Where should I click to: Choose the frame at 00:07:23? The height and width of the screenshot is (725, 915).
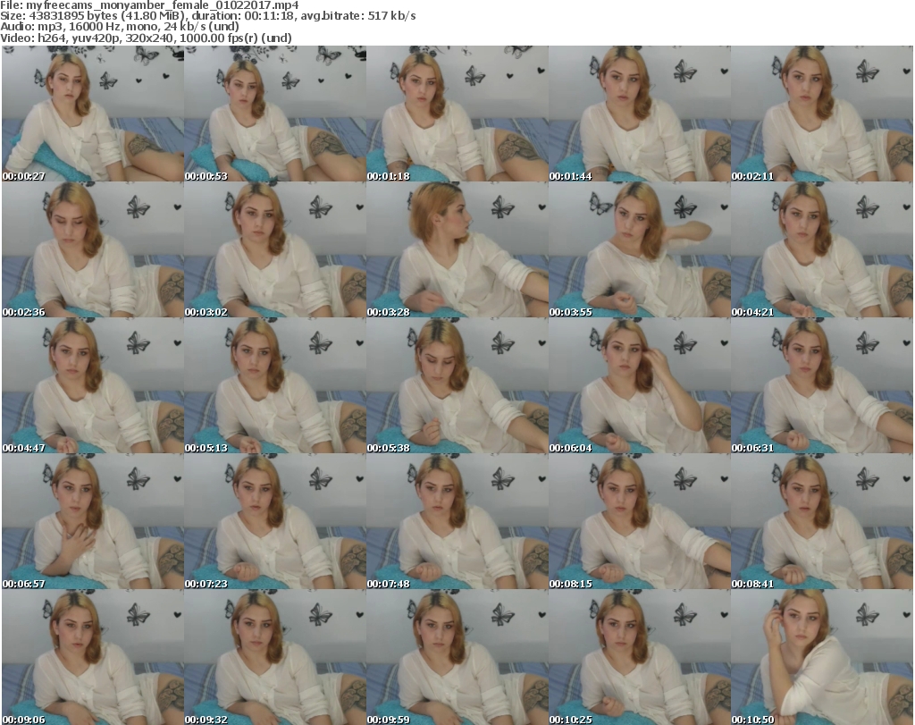pos(275,521)
